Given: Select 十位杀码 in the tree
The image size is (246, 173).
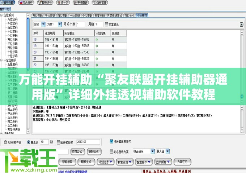Looking at the screenshot, I should (x=12, y=52).
